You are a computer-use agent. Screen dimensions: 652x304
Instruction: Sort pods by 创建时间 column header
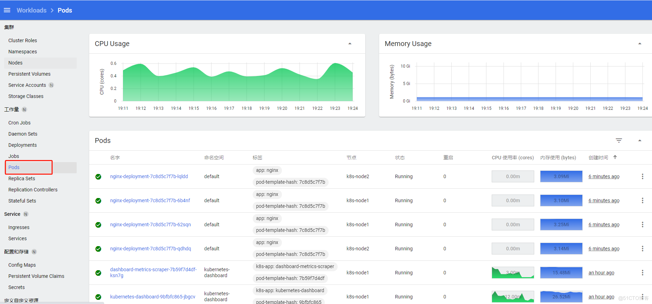click(x=598, y=158)
